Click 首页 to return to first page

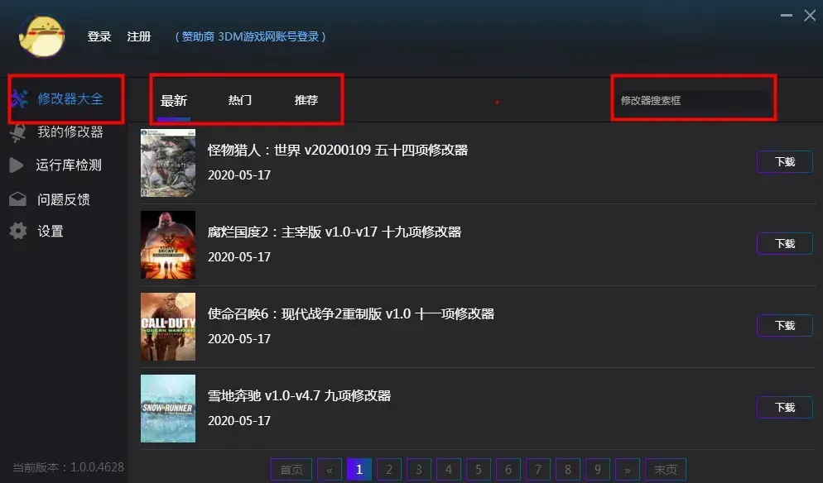click(291, 469)
